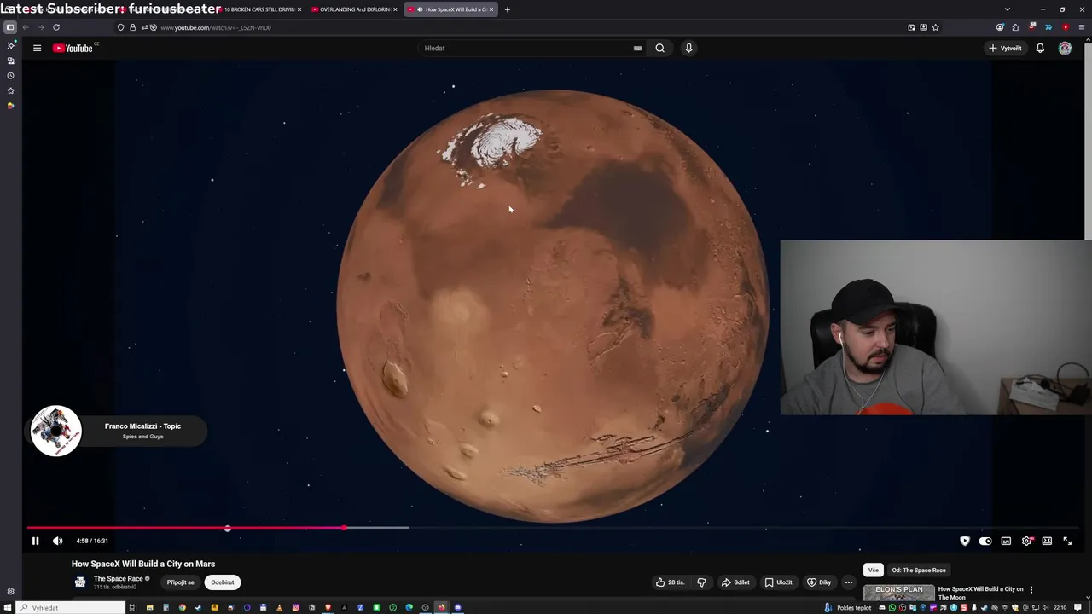Viewport: 1092px width, 614px height.
Task: Open the Windows Task View icon
Action: (132, 608)
